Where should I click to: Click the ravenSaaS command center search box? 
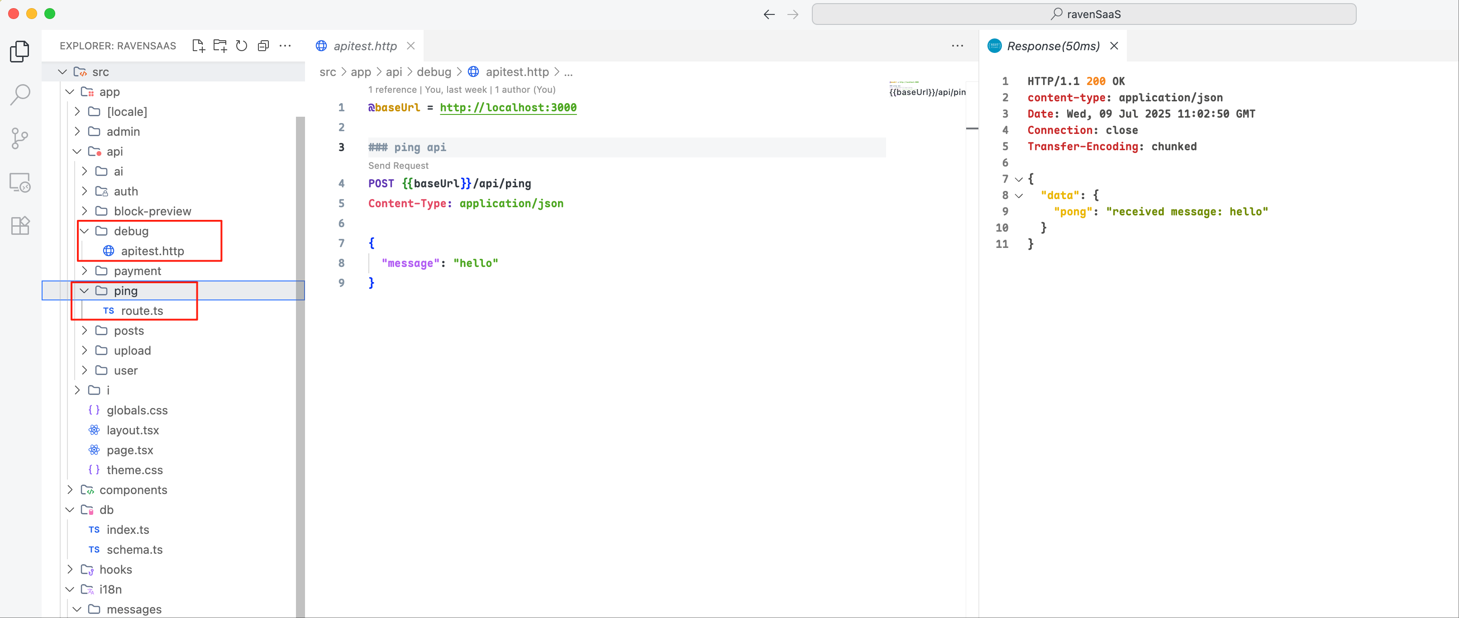click(1084, 14)
